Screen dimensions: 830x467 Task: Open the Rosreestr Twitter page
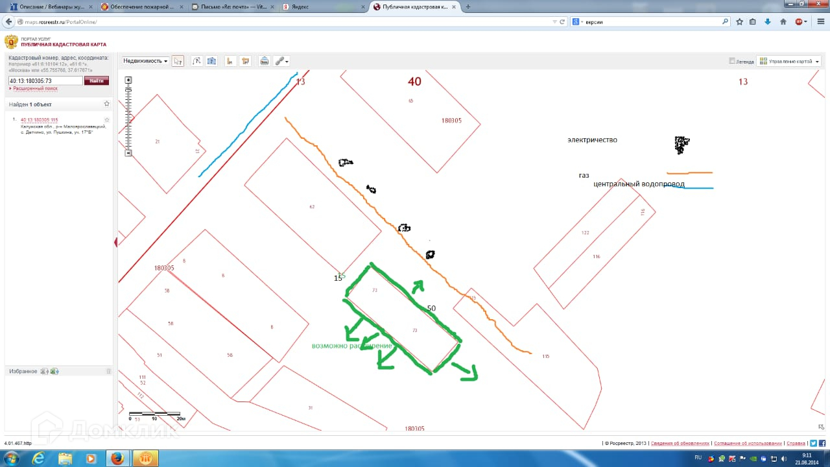(813, 443)
